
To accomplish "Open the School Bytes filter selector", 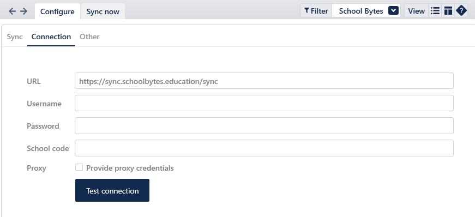I will (x=366, y=10).
